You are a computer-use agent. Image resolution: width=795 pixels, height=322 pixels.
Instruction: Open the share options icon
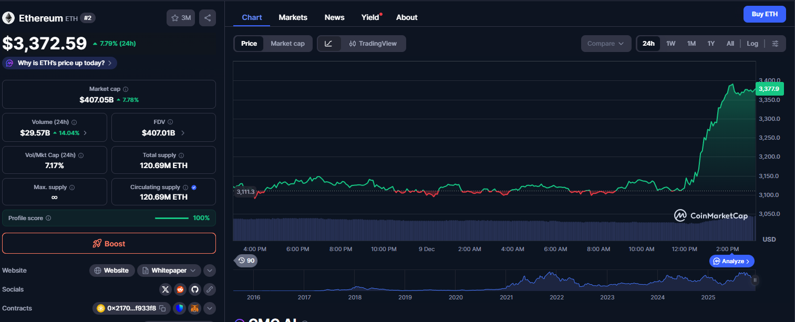[x=207, y=17]
